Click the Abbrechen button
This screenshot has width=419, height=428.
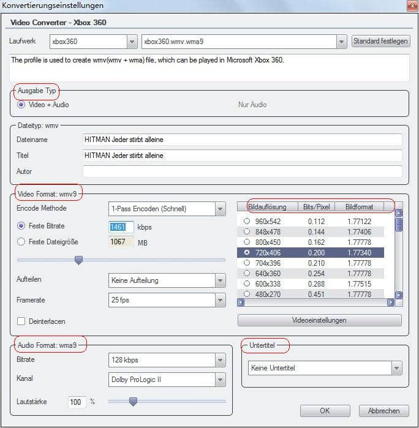383,411
